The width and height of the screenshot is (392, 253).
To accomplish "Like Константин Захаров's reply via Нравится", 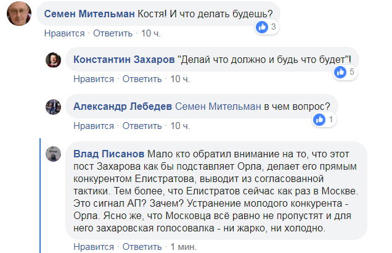I will [x=94, y=79].
